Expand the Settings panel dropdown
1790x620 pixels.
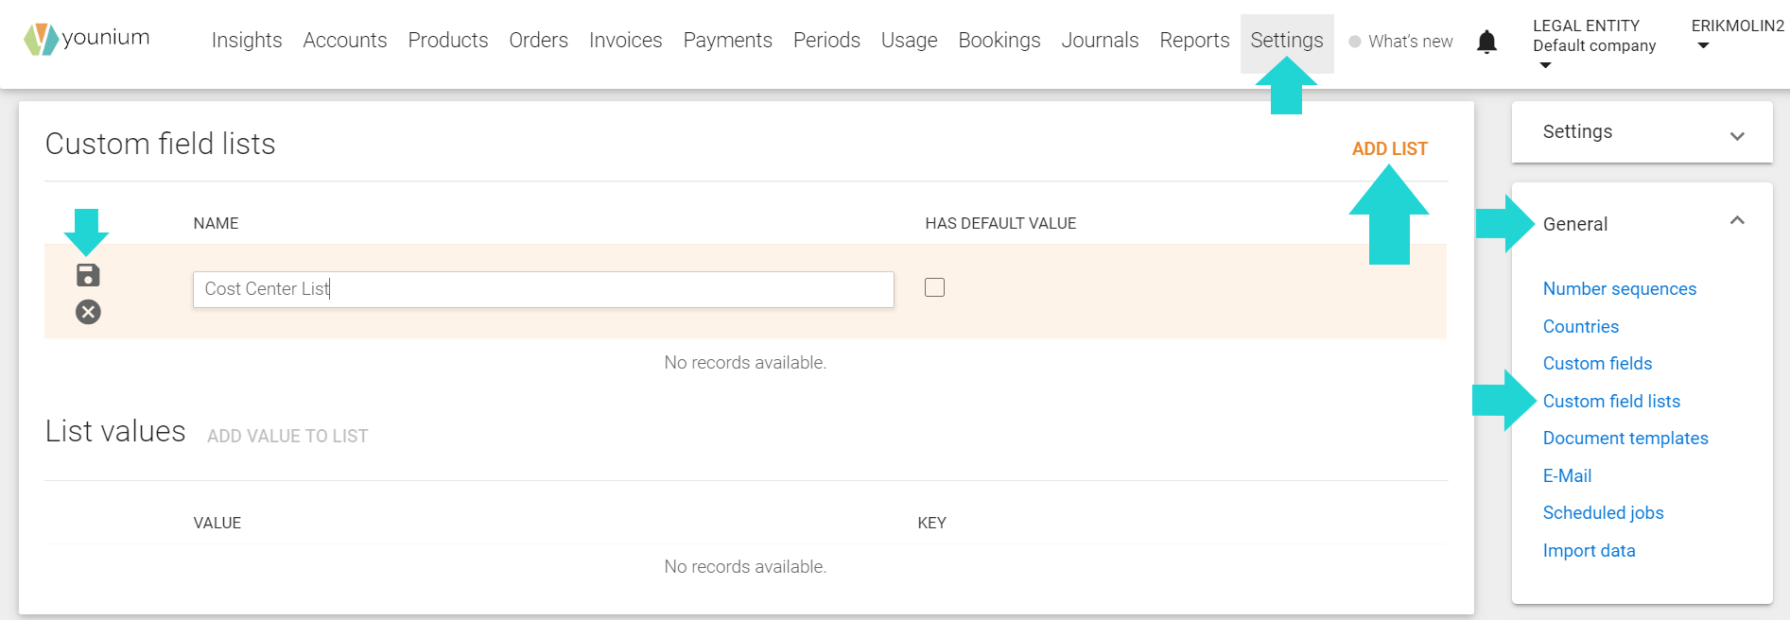[x=1736, y=136]
